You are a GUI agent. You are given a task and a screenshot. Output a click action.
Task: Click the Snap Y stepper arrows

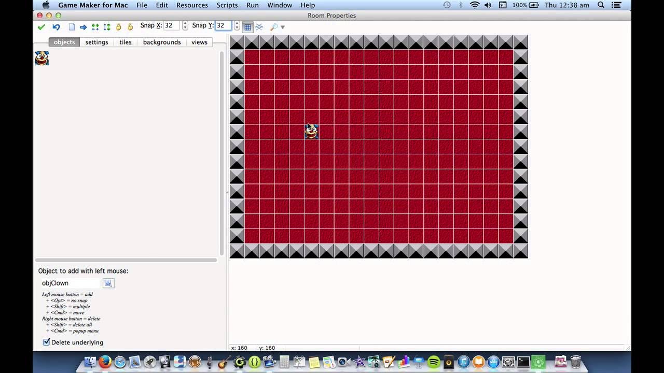(x=237, y=25)
